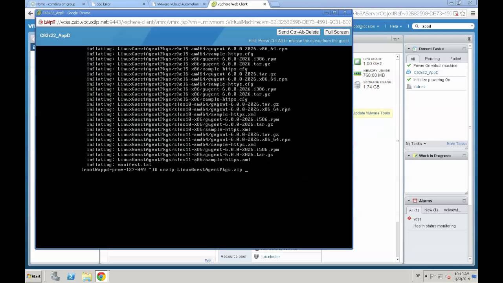Close the SSL Error browser tab
Viewport: 503px width, 283px height.
pos(143,4)
